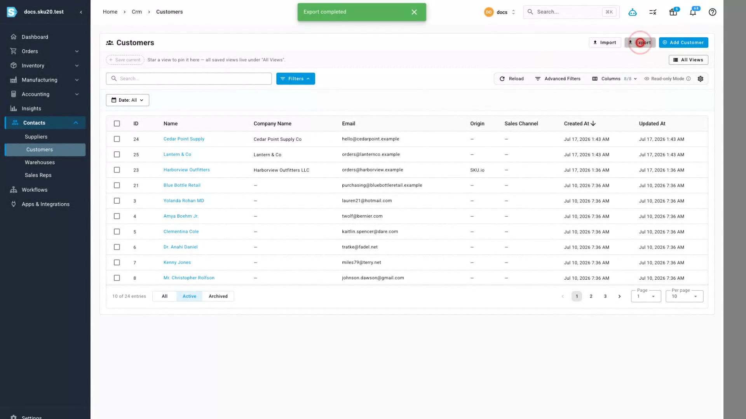This screenshot has height=419, width=746.
Task: Dismiss the Export completed notification
Action: 414,12
